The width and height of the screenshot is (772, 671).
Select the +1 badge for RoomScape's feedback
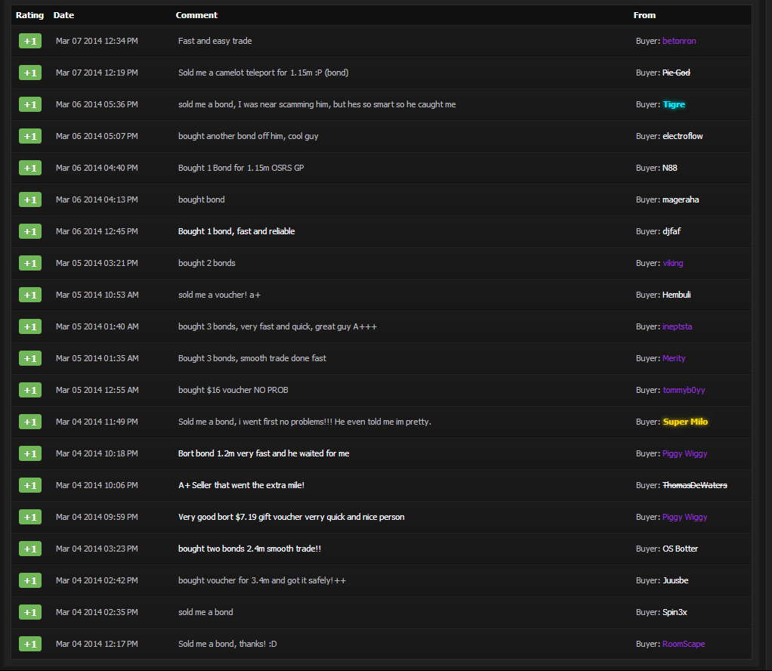pos(30,644)
